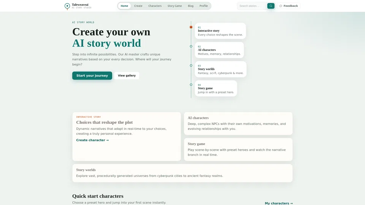
Task: Click the AI STORY STUDIO tagline
Action: [x=81, y=8]
